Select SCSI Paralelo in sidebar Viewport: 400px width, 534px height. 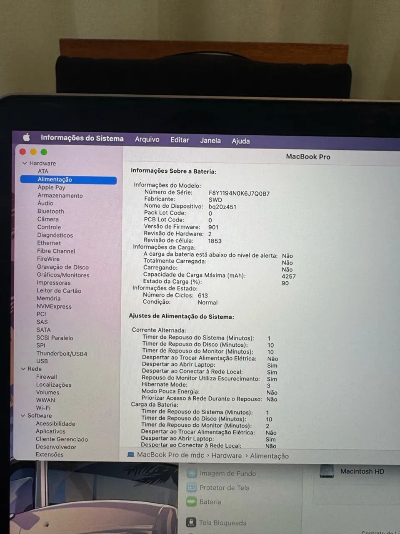(x=55, y=338)
